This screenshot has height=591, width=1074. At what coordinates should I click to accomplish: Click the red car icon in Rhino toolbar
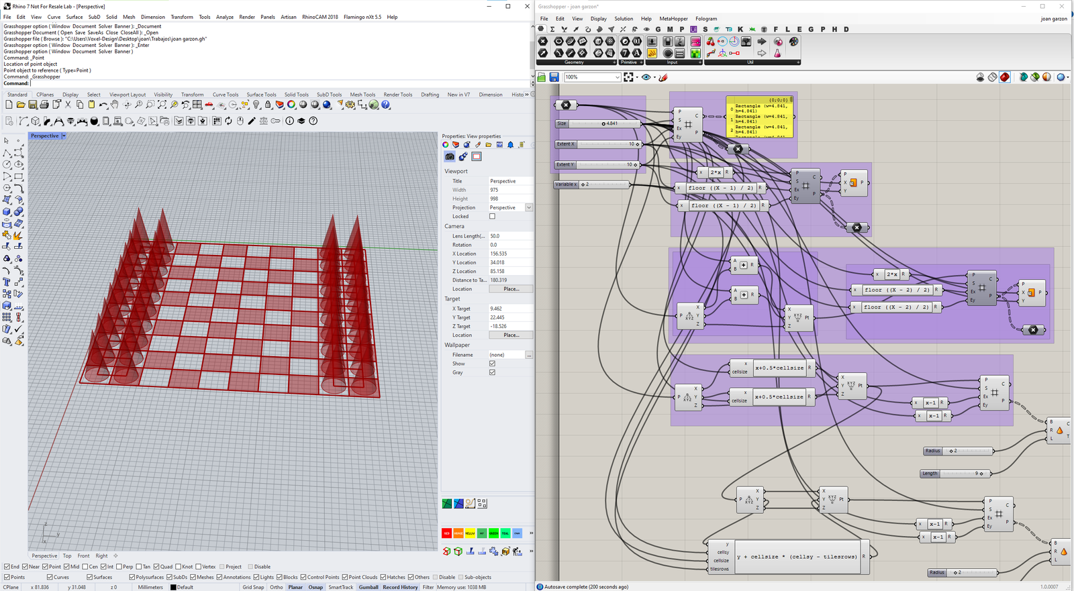coord(209,105)
